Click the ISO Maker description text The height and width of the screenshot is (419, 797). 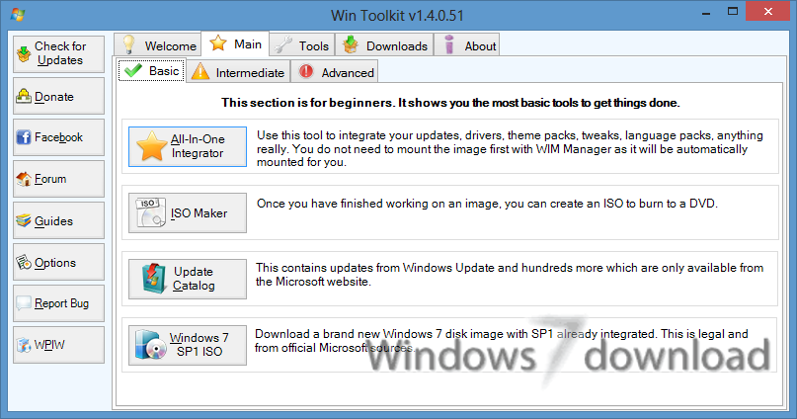tap(487, 204)
